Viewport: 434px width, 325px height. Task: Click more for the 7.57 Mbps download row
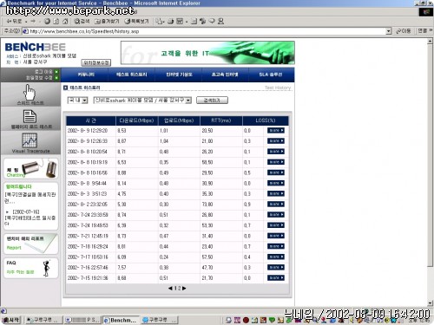(x=276, y=268)
